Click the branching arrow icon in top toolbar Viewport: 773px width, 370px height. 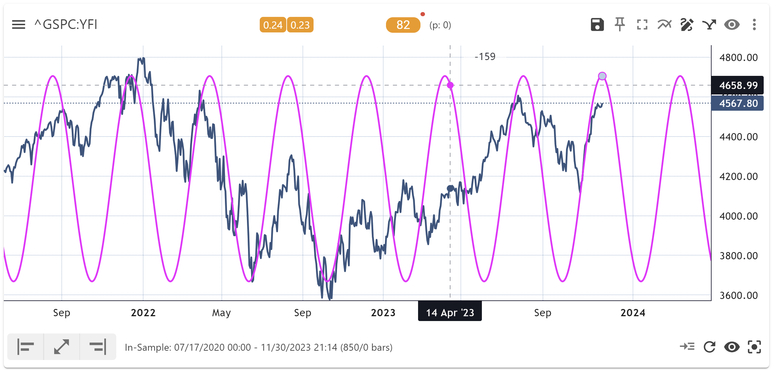[x=709, y=24]
